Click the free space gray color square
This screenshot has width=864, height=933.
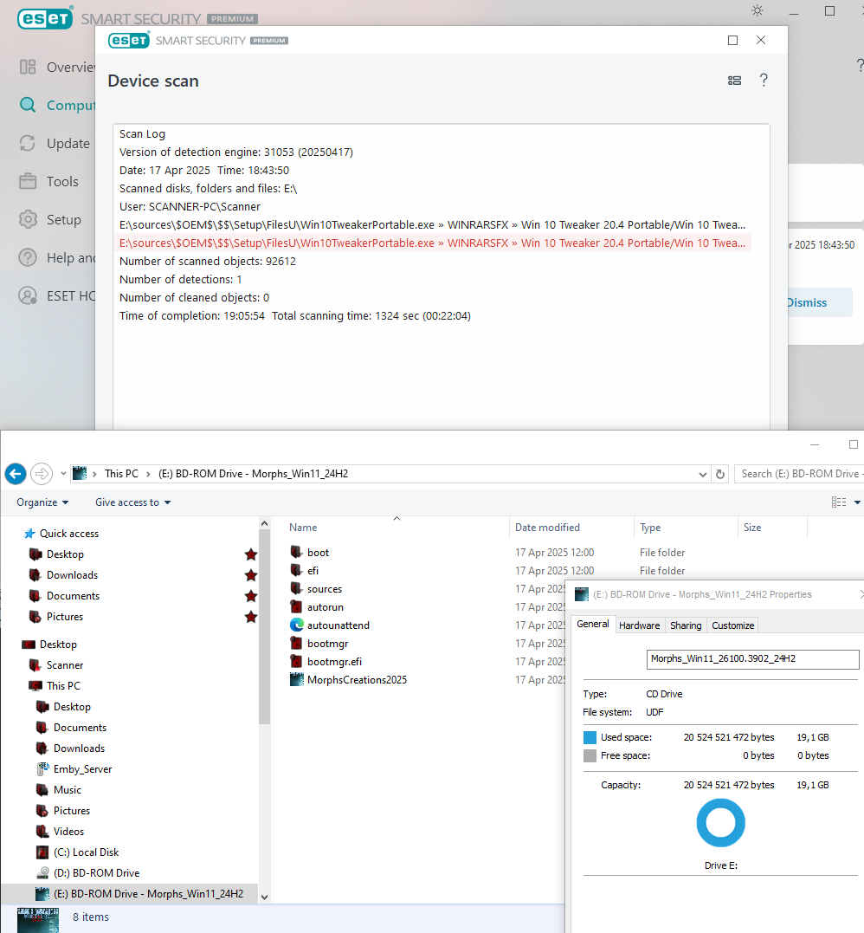[590, 755]
